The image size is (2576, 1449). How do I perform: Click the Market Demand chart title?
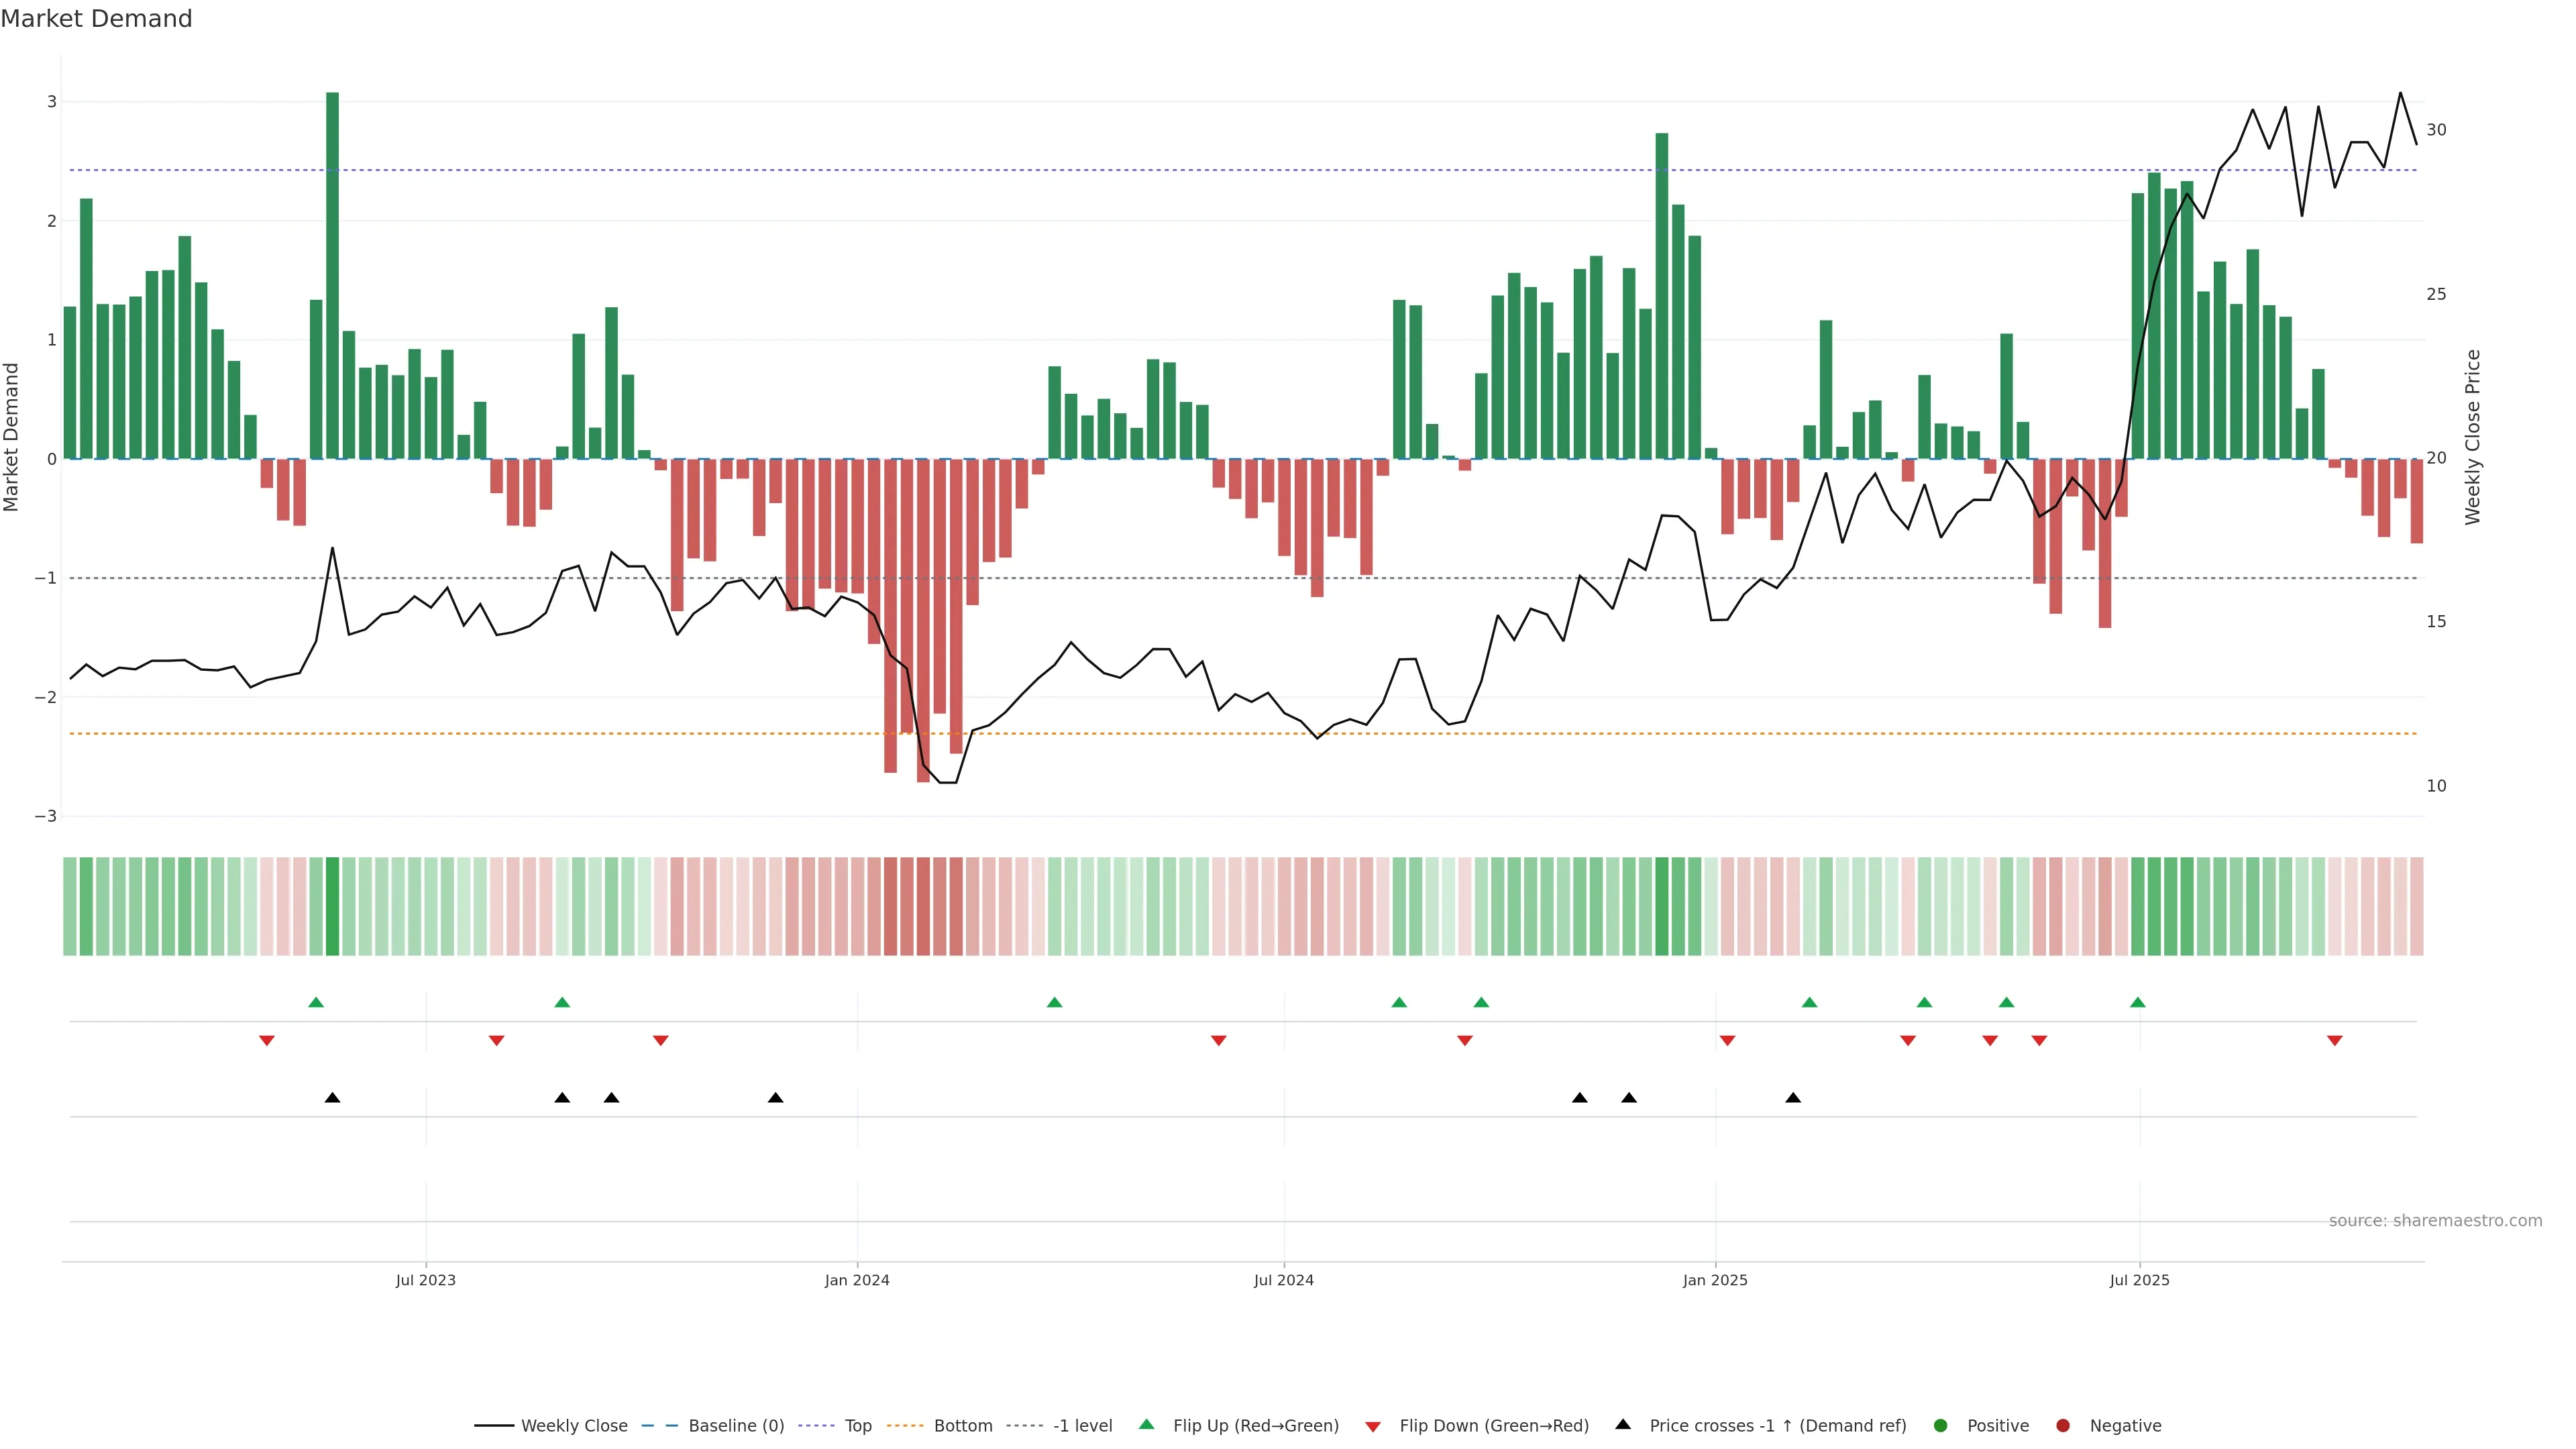(x=96, y=18)
